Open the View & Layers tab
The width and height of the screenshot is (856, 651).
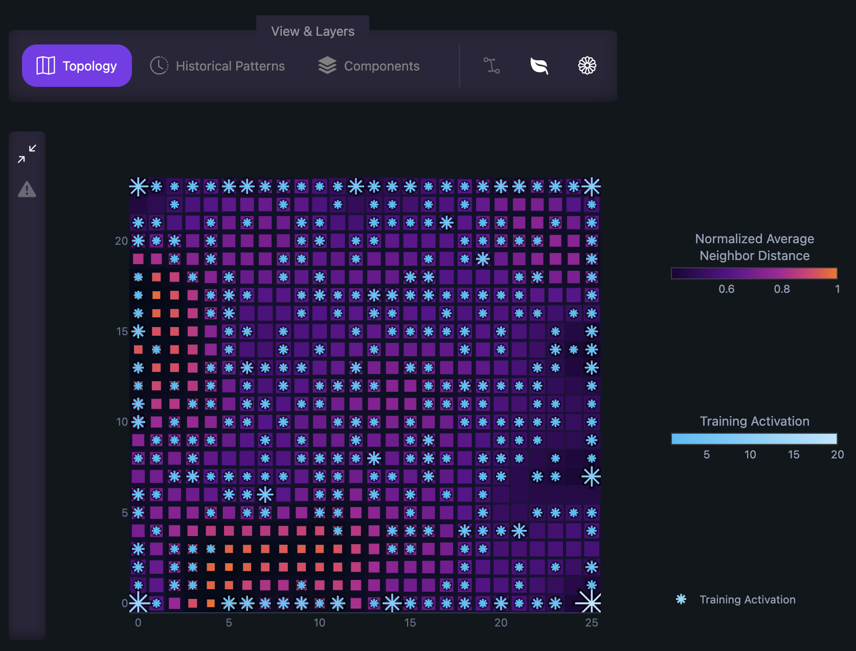(x=312, y=31)
